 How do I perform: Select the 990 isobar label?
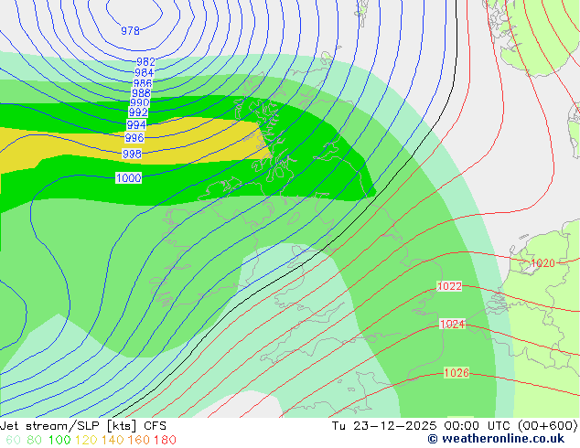click(140, 102)
